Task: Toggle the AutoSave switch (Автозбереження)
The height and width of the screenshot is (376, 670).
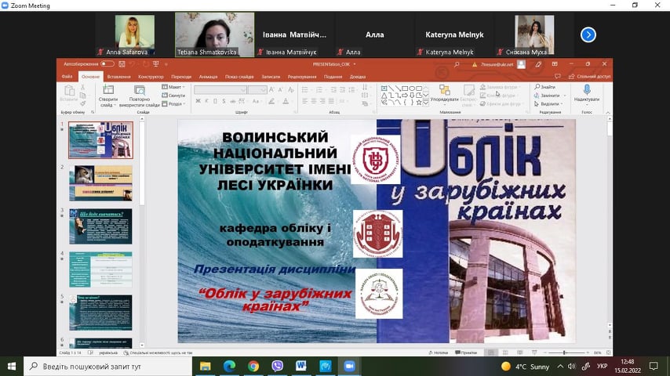Action: tap(107, 63)
